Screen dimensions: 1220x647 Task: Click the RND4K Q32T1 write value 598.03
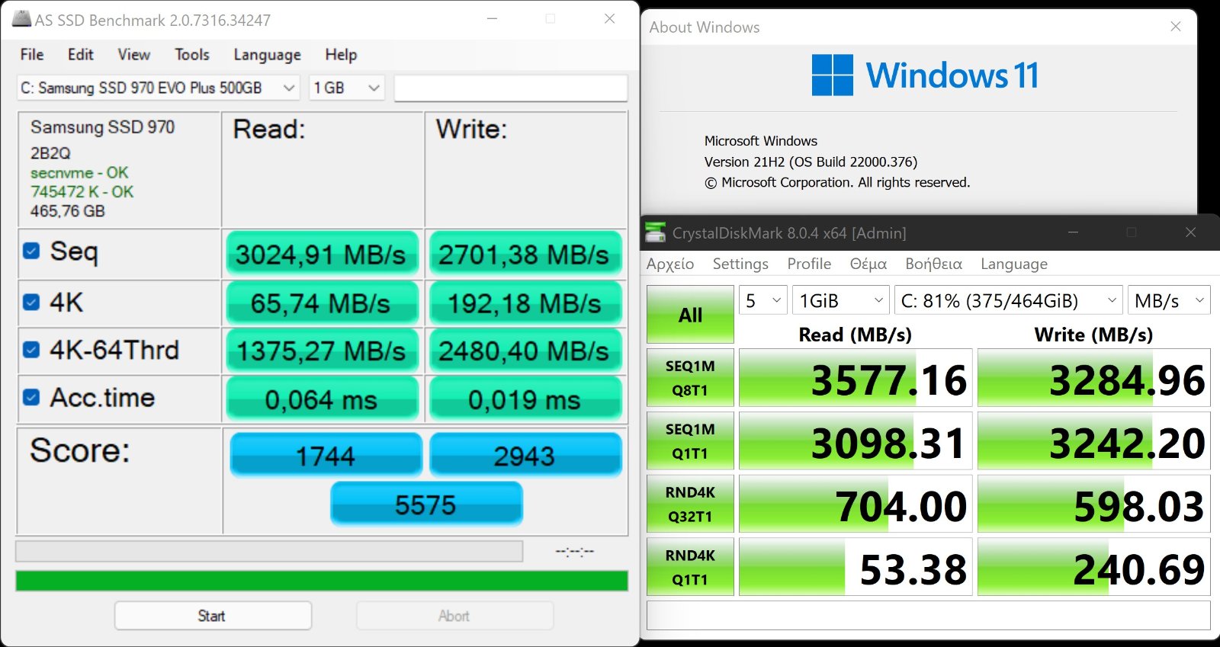1093,504
